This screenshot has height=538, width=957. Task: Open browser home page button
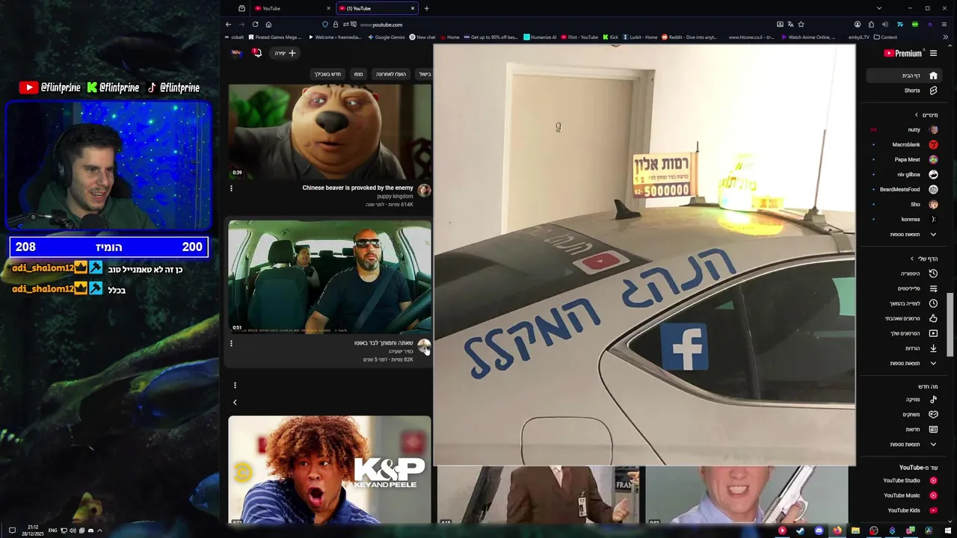point(268,25)
